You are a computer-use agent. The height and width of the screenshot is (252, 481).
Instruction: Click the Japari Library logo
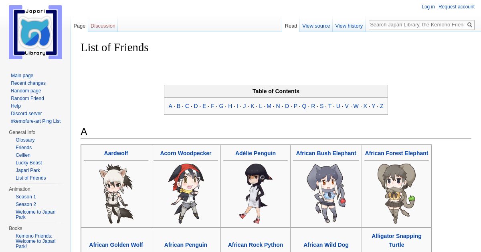(x=35, y=32)
